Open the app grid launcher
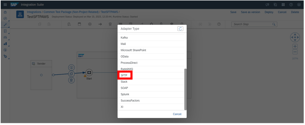Screen dimensions: 305x125 click(283, 5)
